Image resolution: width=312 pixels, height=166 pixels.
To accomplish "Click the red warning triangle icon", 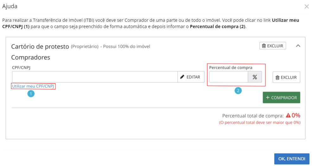I will (x=288, y=116).
